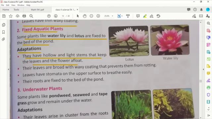The height and width of the screenshot is (119, 212).
Task: Click the Save file icon
Action: (x=4, y=16)
